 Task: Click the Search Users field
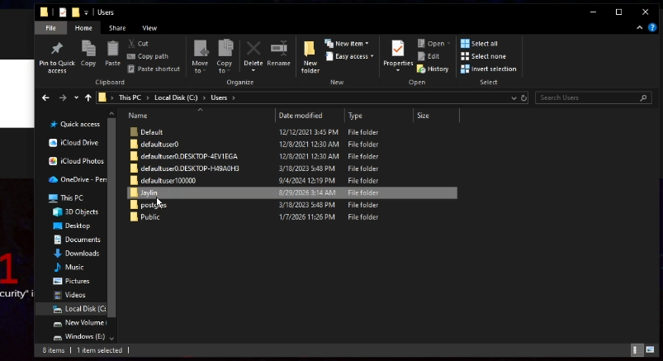(594, 97)
